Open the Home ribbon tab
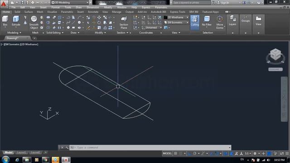Viewport: 290px width, 163px height. pos(6,12)
